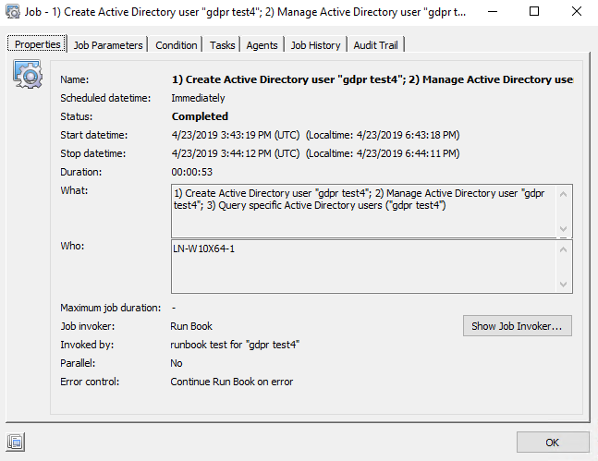Go to the Tasks tab
Image resolution: width=598 pixels, height=461 pixels.
pyautogui.click(x=222, y=45)
